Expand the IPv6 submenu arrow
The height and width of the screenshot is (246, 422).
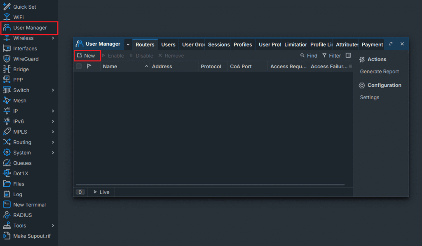[x=53, y=121]
